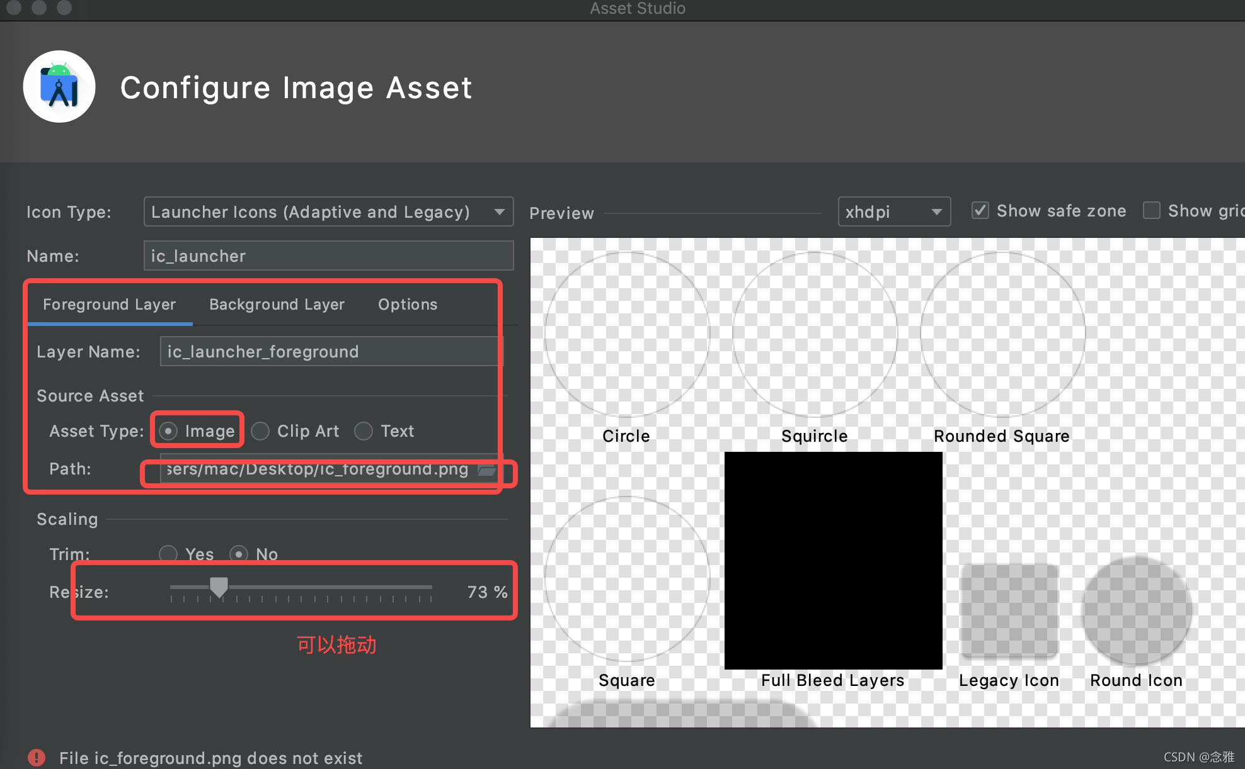Image resolution: width=1245 pixels, height=769 pixels.
Task: Switch to the Background Layer tab
Action: click(277, 305)
